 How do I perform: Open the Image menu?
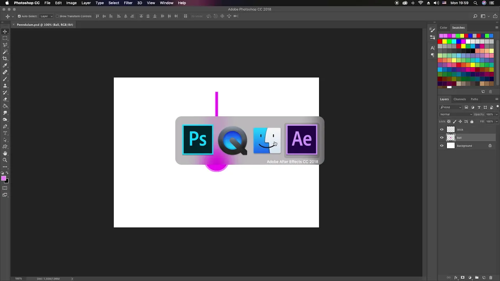71,3
